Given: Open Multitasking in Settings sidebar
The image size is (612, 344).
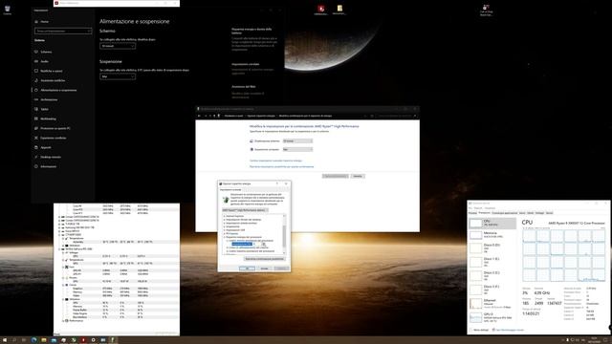Looking at the screenshot, I should click(x=48, y=118).
